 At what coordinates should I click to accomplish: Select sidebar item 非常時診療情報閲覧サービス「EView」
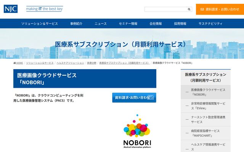(x=205, y=106)
